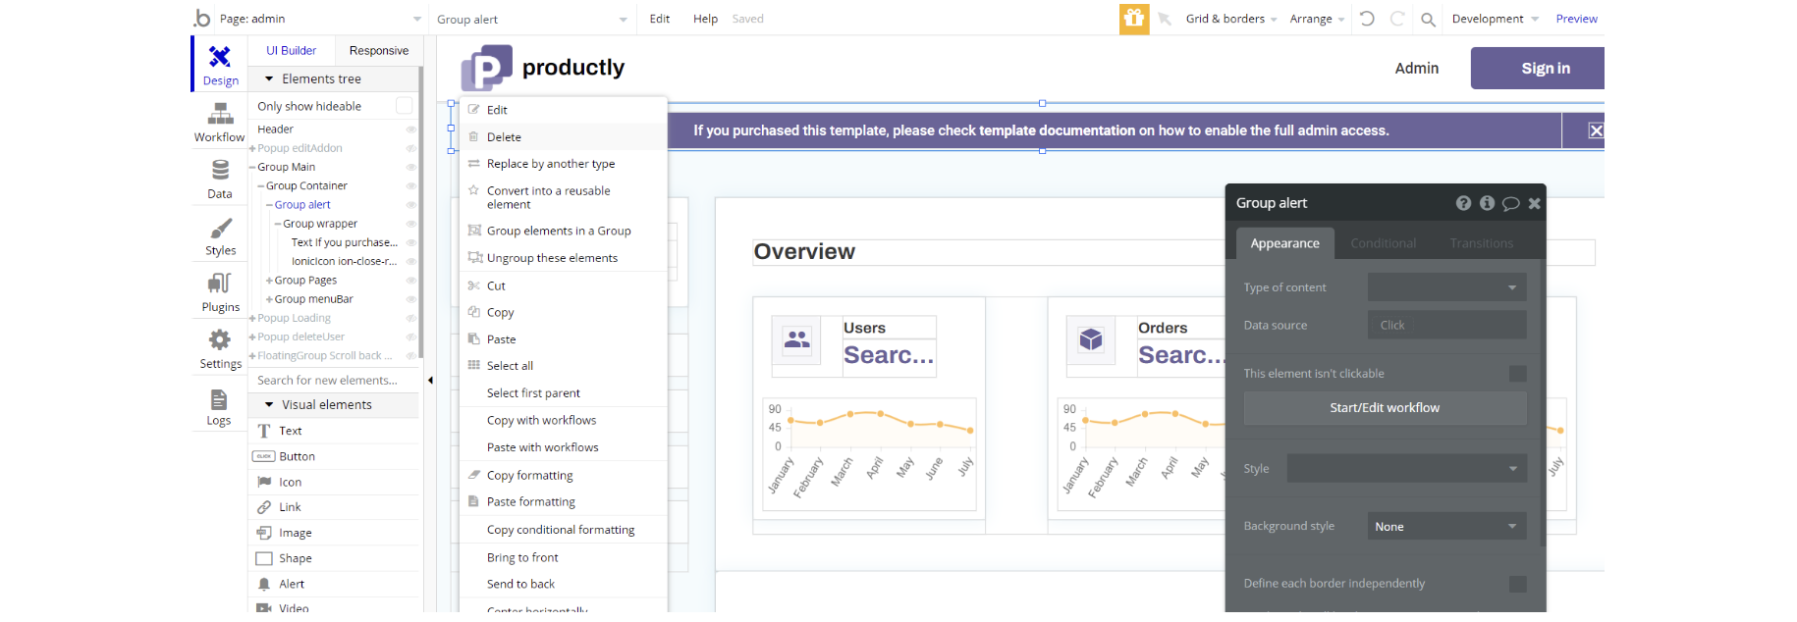Toggle the 'Only show hideable' checkbox
The image size is (1797, 622).
click(x=404, y=106)
